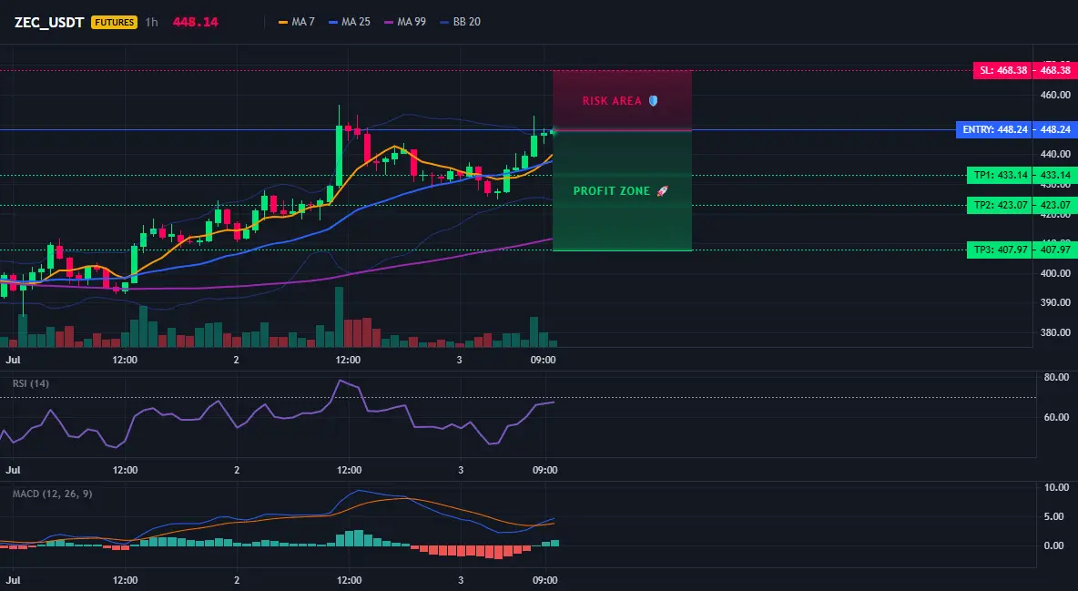Click the PROFIT ZONE text
Screen dimensions: 1078x591
point(612,191)
